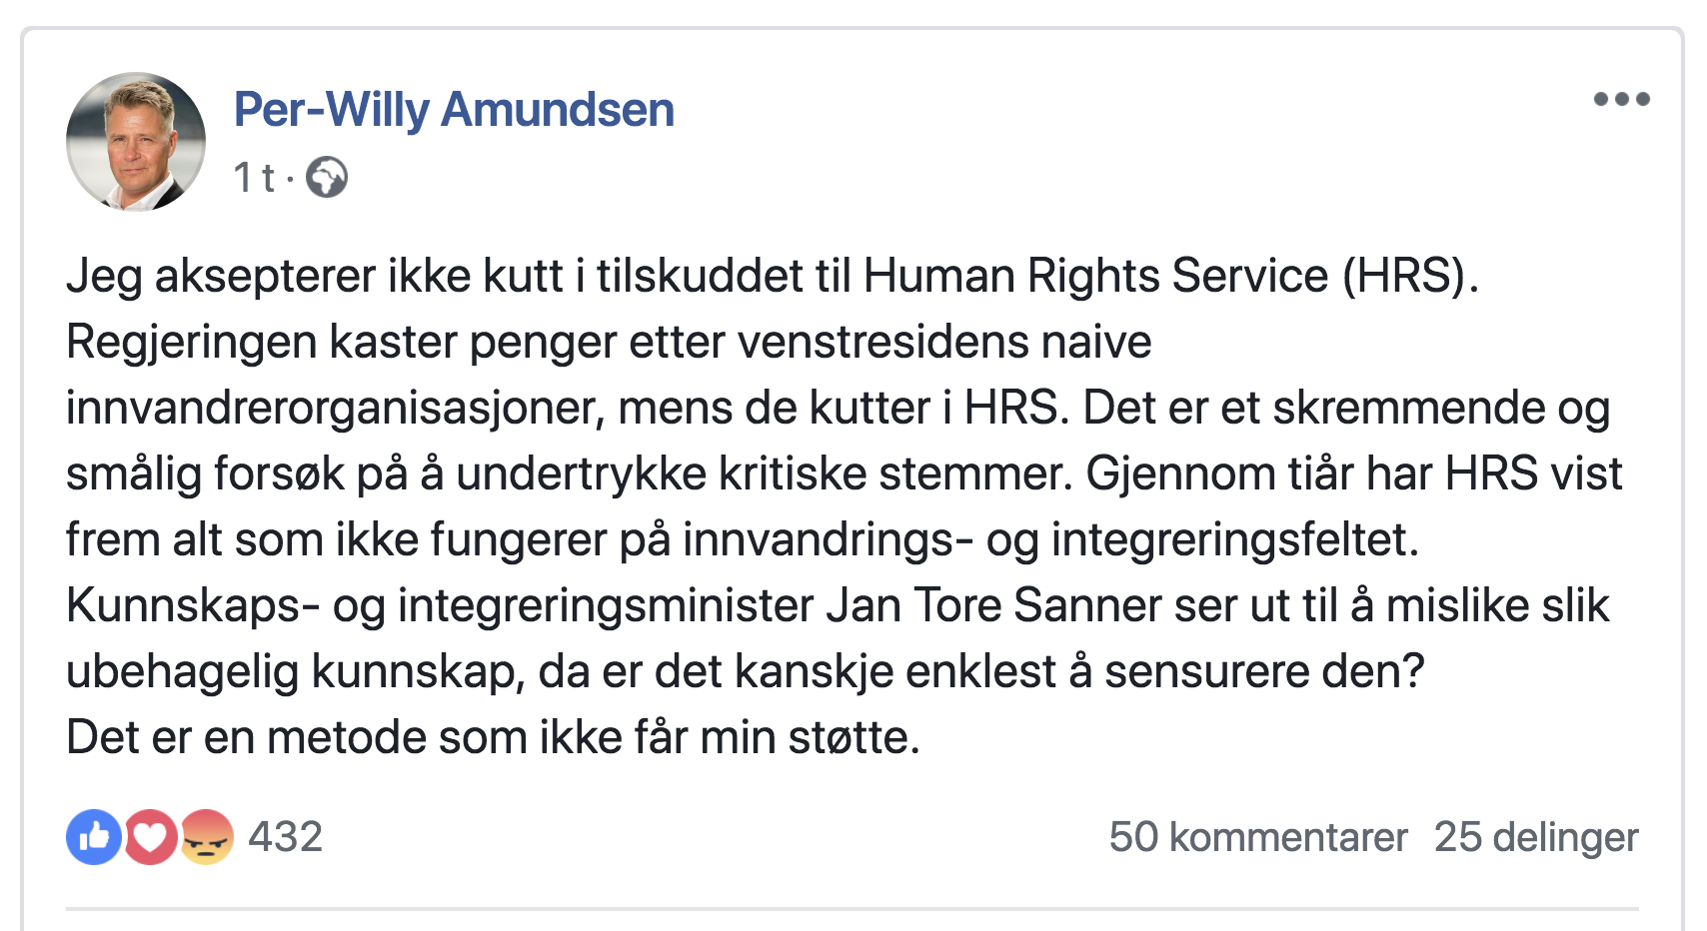Click the '1 t' post timestamp
Screen dimensions: 1707x931
tap(253, 178)
